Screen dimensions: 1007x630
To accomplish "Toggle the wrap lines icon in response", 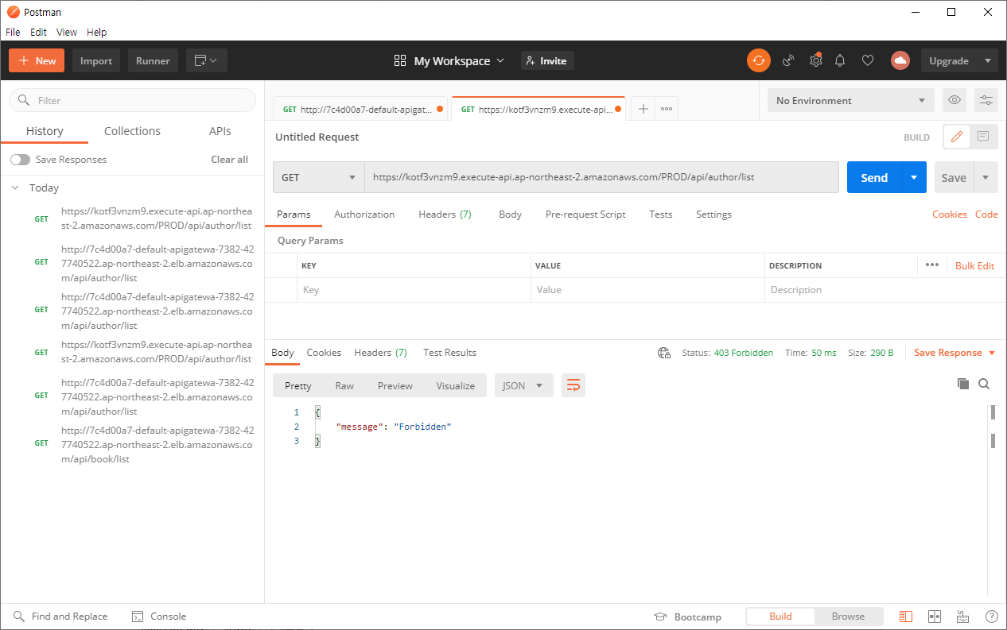I will click(573, 385).
